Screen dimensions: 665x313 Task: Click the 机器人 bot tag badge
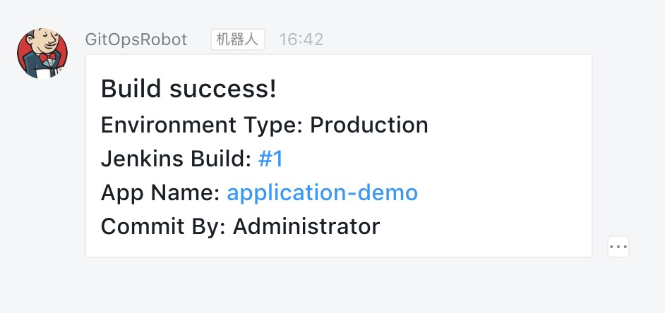pyautogui.click(x=237, y=39)
